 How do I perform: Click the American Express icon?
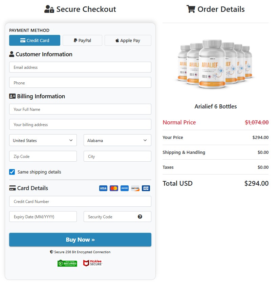coord(125,188)
